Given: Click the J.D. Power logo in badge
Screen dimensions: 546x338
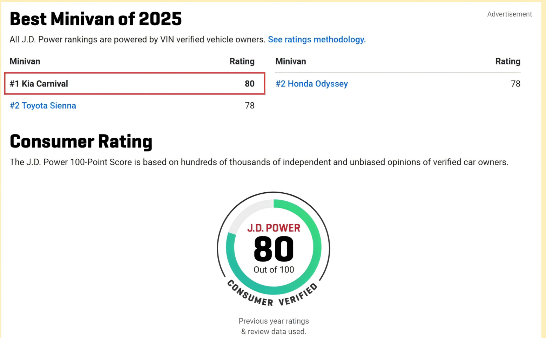Looking at the screenshot, I should (274, 228).
